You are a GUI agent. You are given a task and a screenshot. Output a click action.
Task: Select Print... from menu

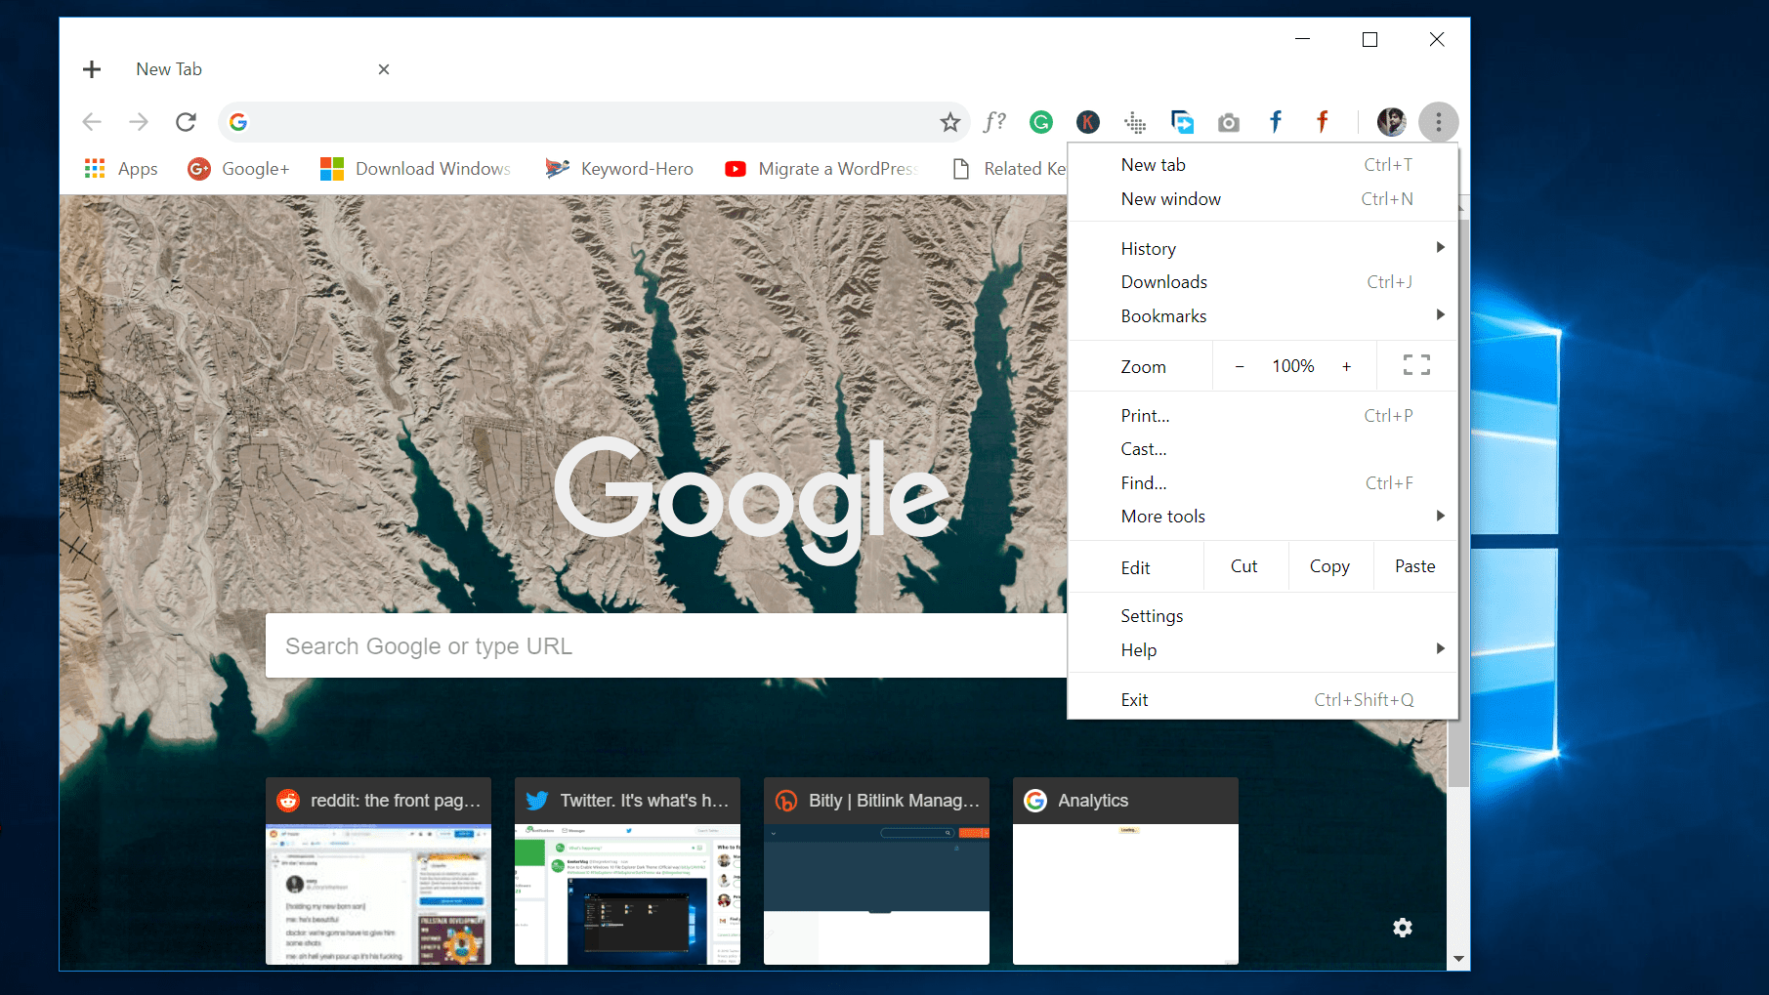pyautogui.click(x=1263, y=416)
